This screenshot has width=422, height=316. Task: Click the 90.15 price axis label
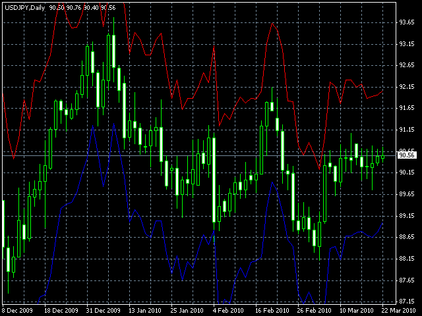407,172
